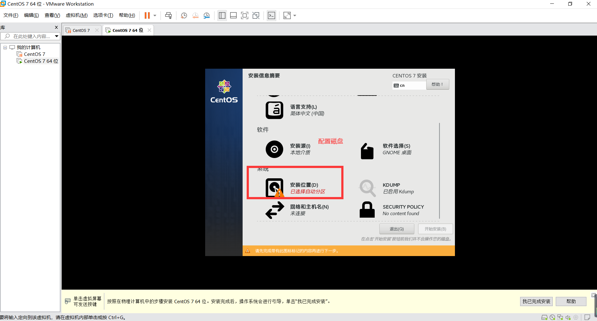The height and width of the screenshot is (321, 597).
Task: Take a snapshot of this virtual machine
Action: (184, 16)
